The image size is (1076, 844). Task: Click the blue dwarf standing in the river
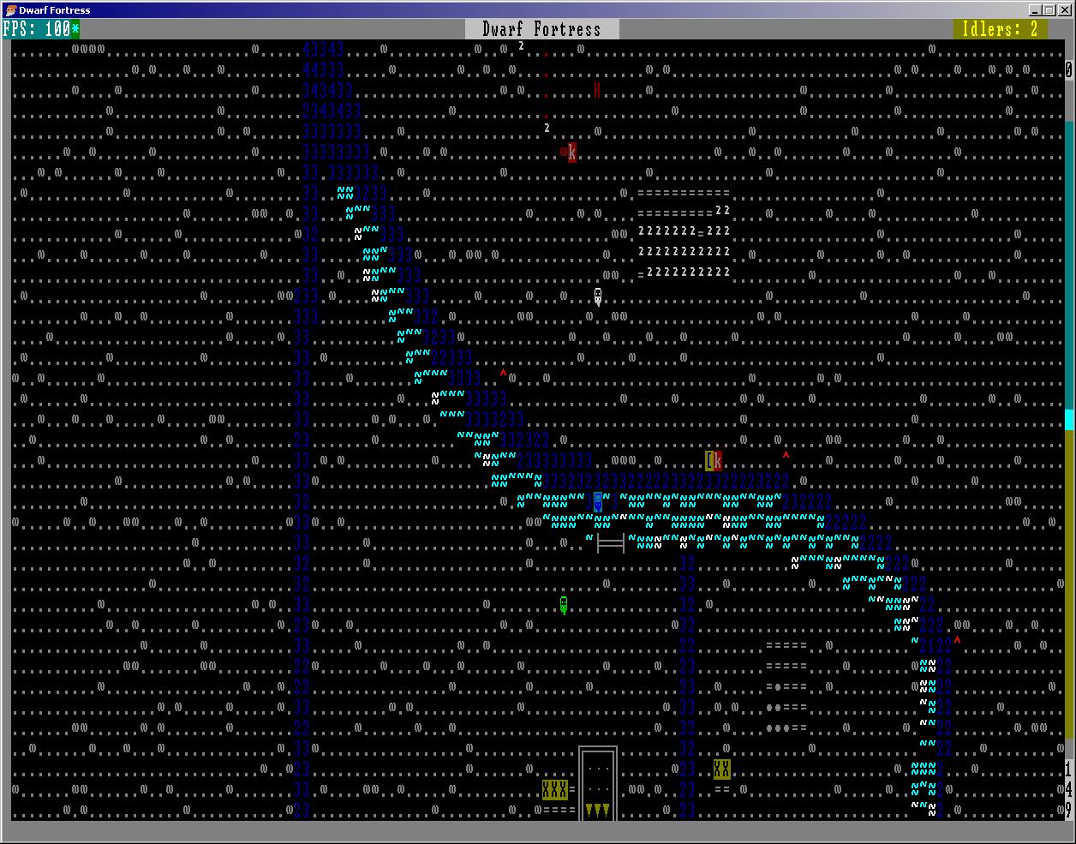(x=598, y=502)
